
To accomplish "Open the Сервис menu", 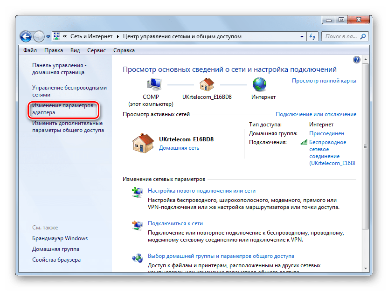I will pyautogui.click(x=96, y=50).
